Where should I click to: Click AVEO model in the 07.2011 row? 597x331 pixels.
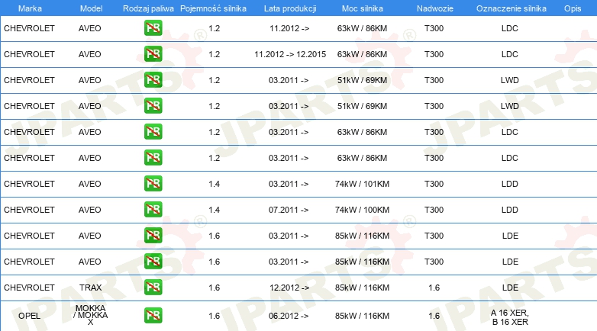90,210
